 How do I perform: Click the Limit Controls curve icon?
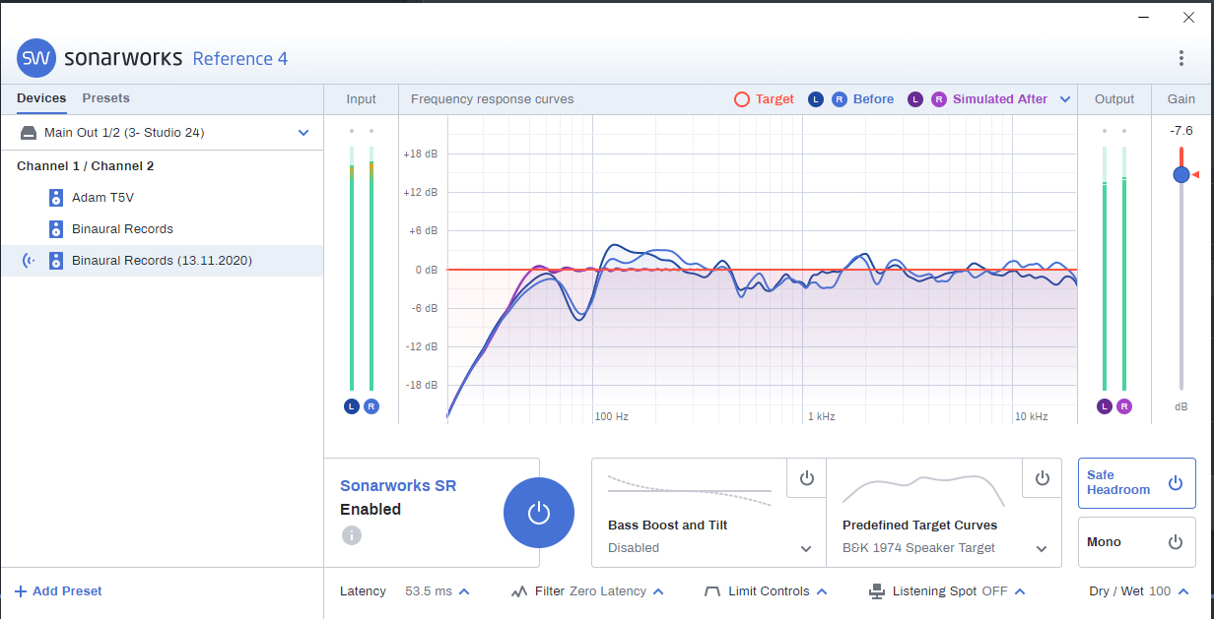(x=712, y=591)
